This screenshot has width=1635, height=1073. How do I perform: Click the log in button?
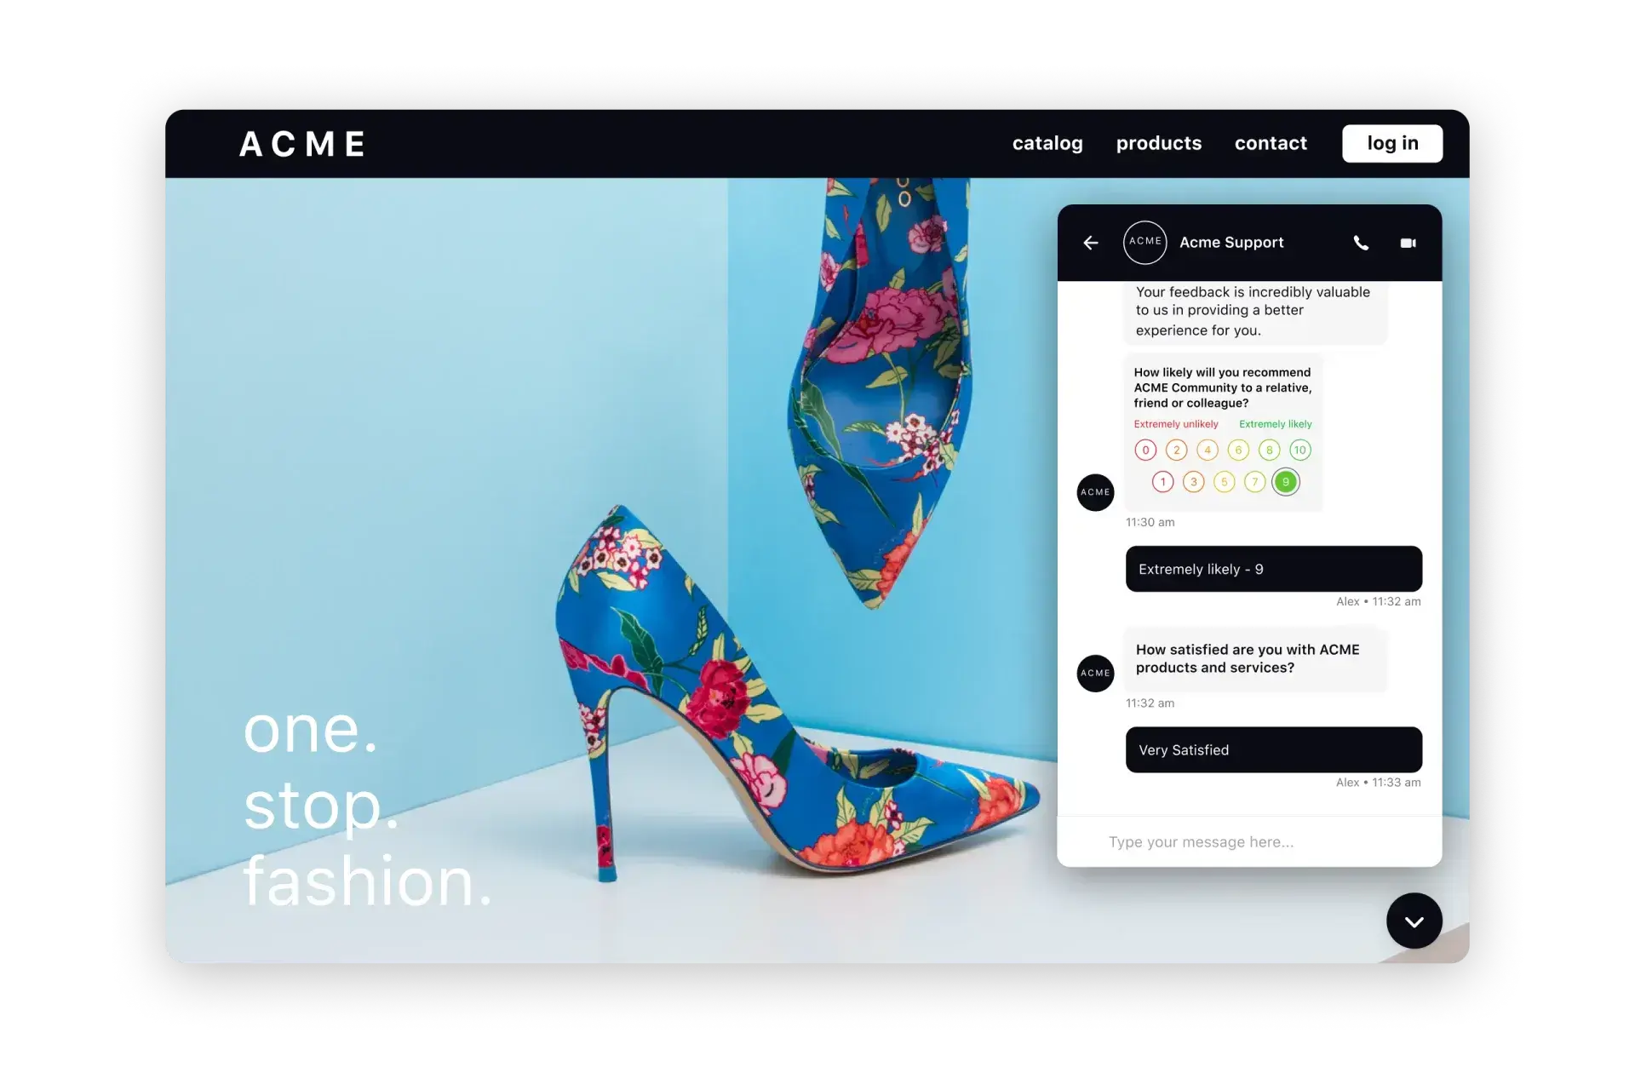[x=1392, y=142]
